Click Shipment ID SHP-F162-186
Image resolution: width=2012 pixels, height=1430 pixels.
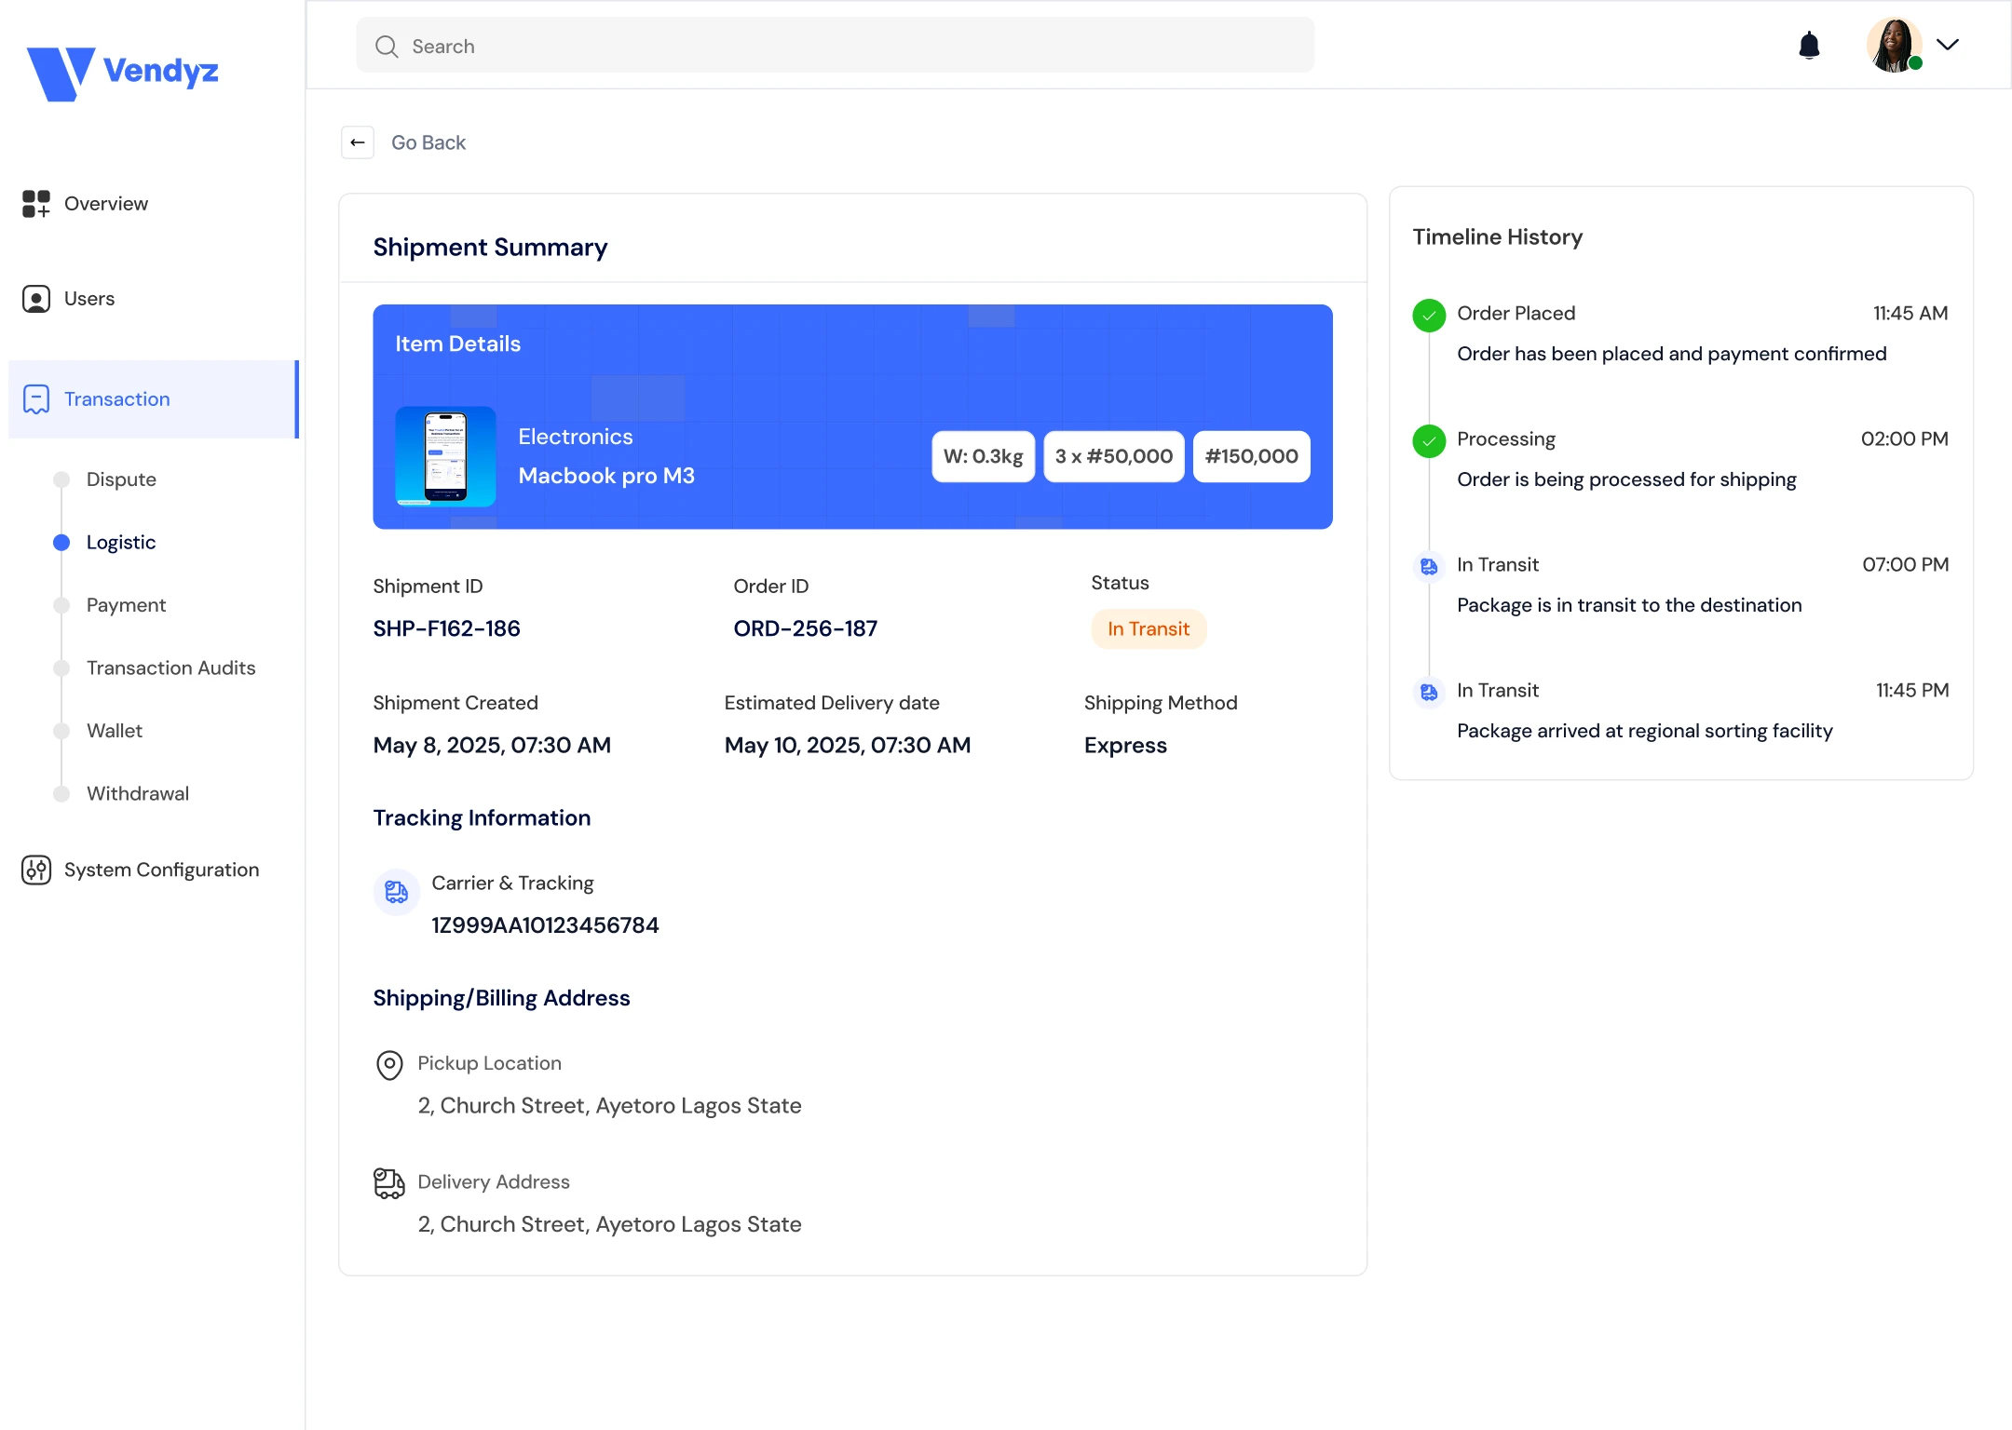click(x=447, y=629)
